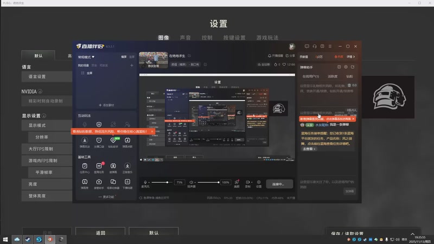
Task: Open the 弹幕点歌 song request tool
Action: pyautogui.click(x=127, y=142)
